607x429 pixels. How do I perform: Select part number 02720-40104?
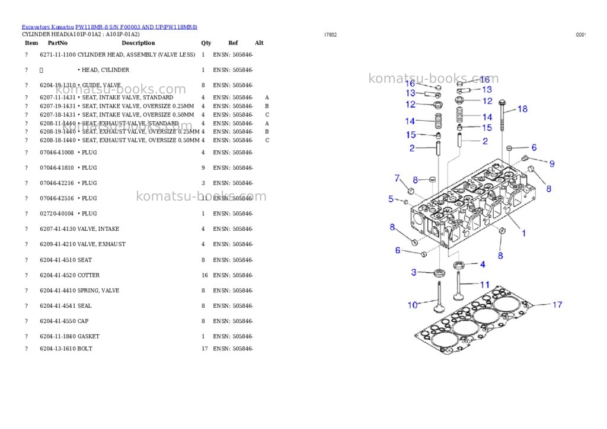click(56, 214)
